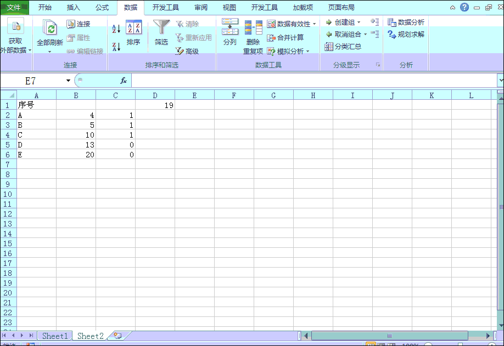Click the Data Analysis (数据分析) icon
This screenshot has height=346, width=504.
coord(406,22)
